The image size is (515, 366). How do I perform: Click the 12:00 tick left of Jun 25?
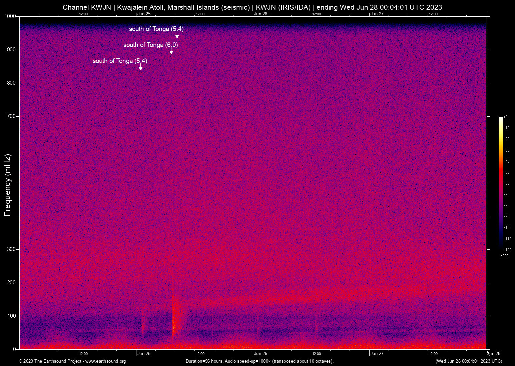coord(83,353)
